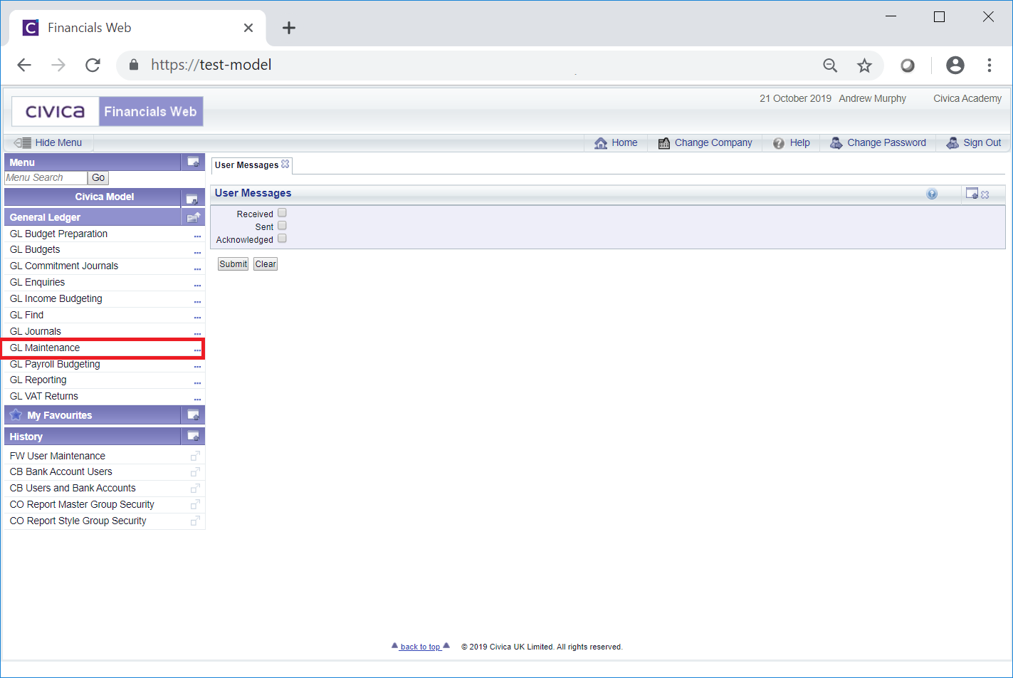Expand GL Maintenance ellipsis
The width and height of the screenshot is (1013, 678).
click(x=197, y=350)
